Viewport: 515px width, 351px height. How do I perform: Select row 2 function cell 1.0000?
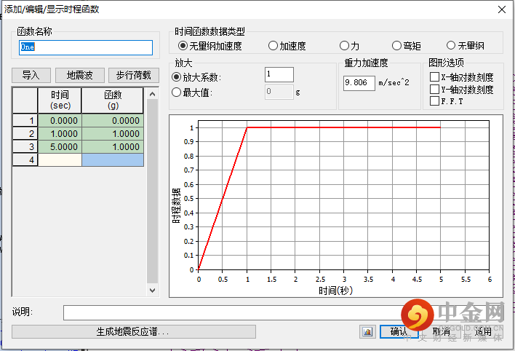pyautogui.click(x=113, y=133)
